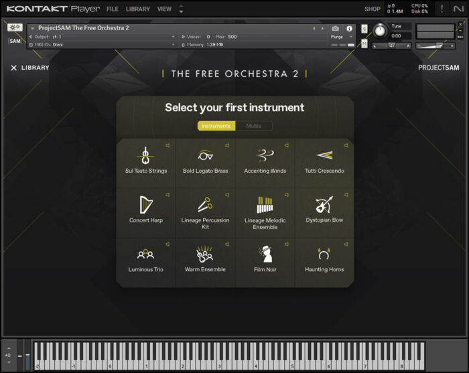Adjust the pan slider
469x373 pixels.
392,46
